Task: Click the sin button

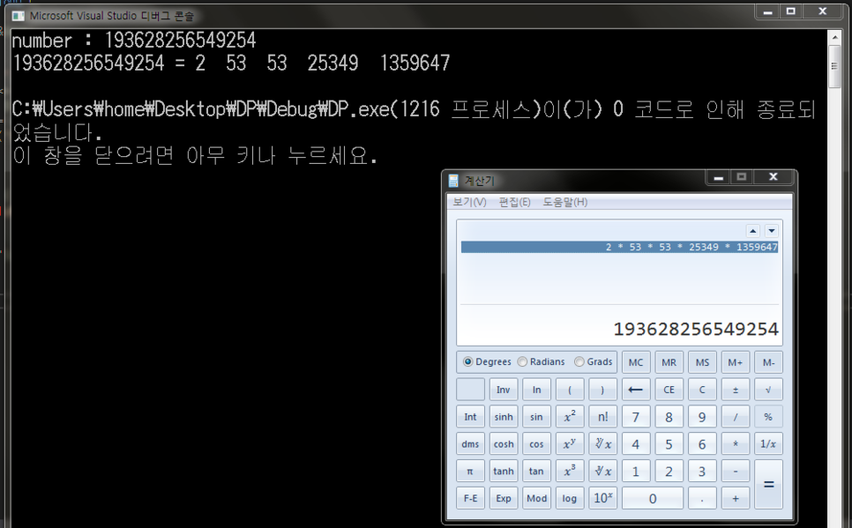Action: [x=536, y=417]
